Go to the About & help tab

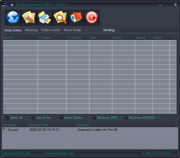tap(72, 30)
